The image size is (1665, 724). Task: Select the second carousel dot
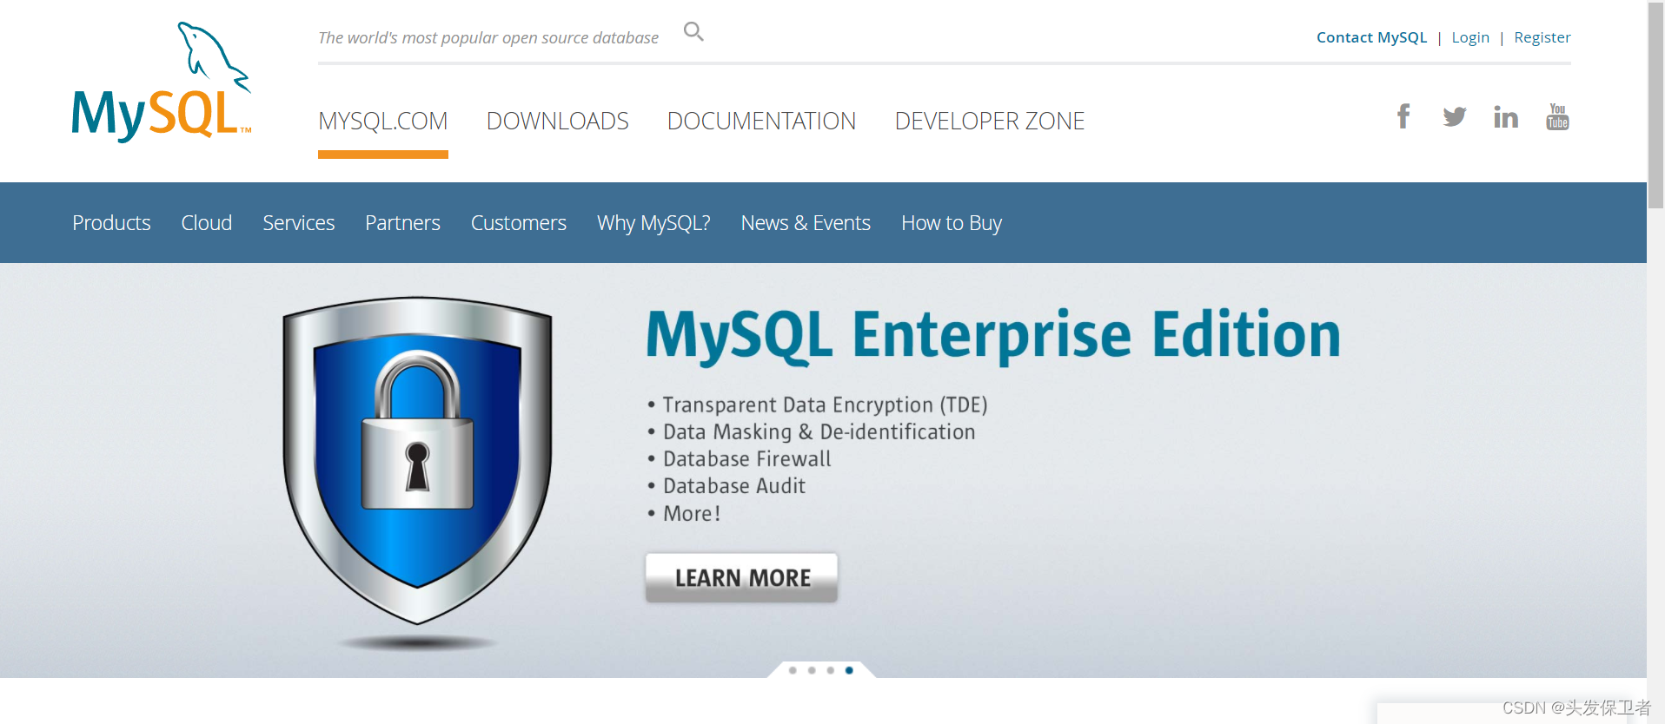812,670
